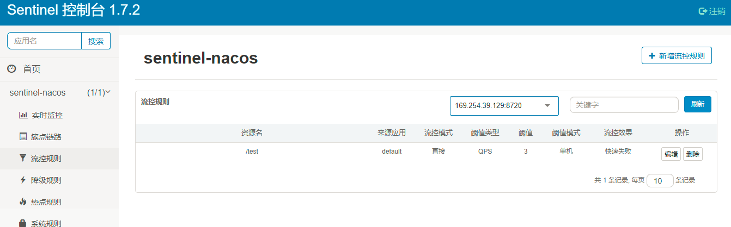Image resolution: width=731 pixels, height=227 pixels.
Task: Click the QPS threshold type cell
Action: coord(485,152)
